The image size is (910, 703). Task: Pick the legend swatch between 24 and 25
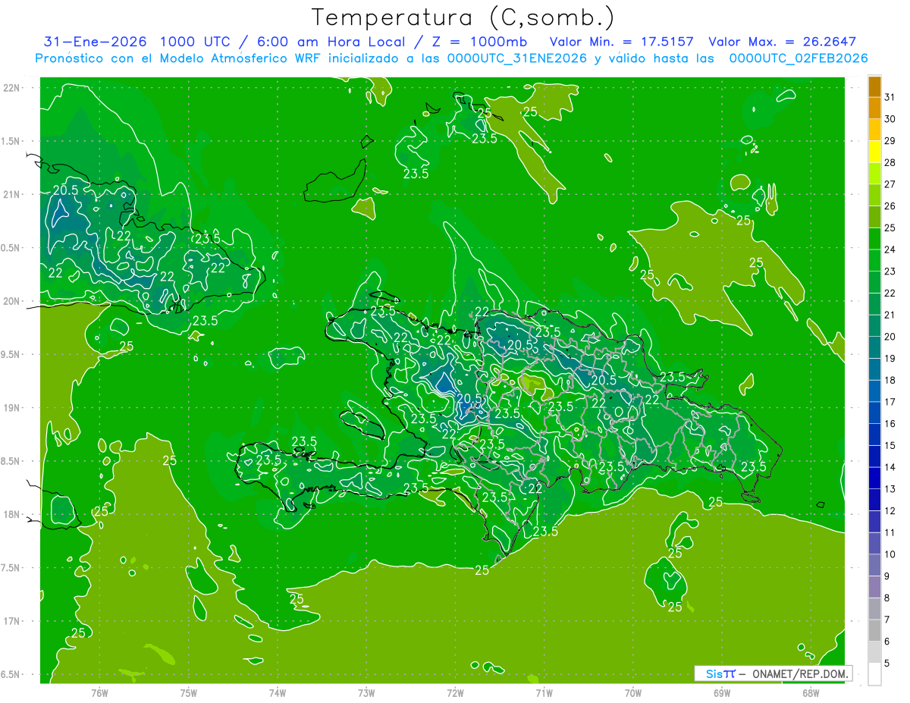[874, 239]
